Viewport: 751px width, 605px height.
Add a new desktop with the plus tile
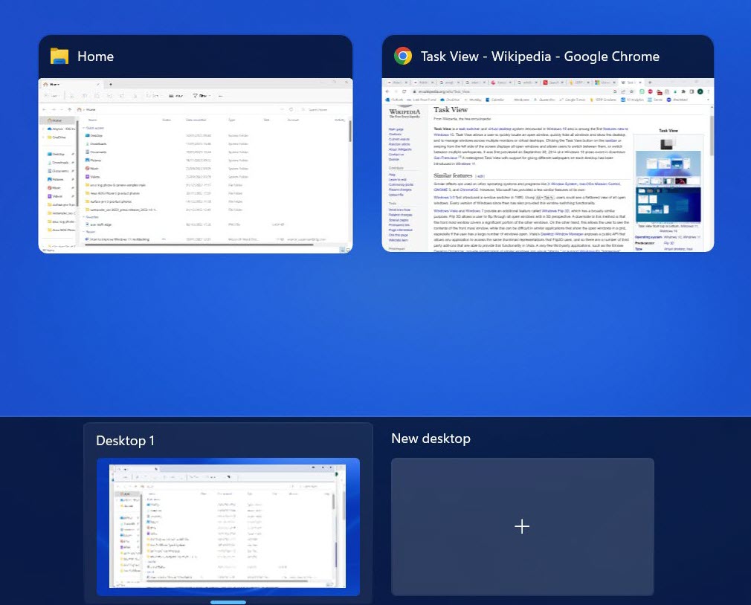tap(523, 526)
